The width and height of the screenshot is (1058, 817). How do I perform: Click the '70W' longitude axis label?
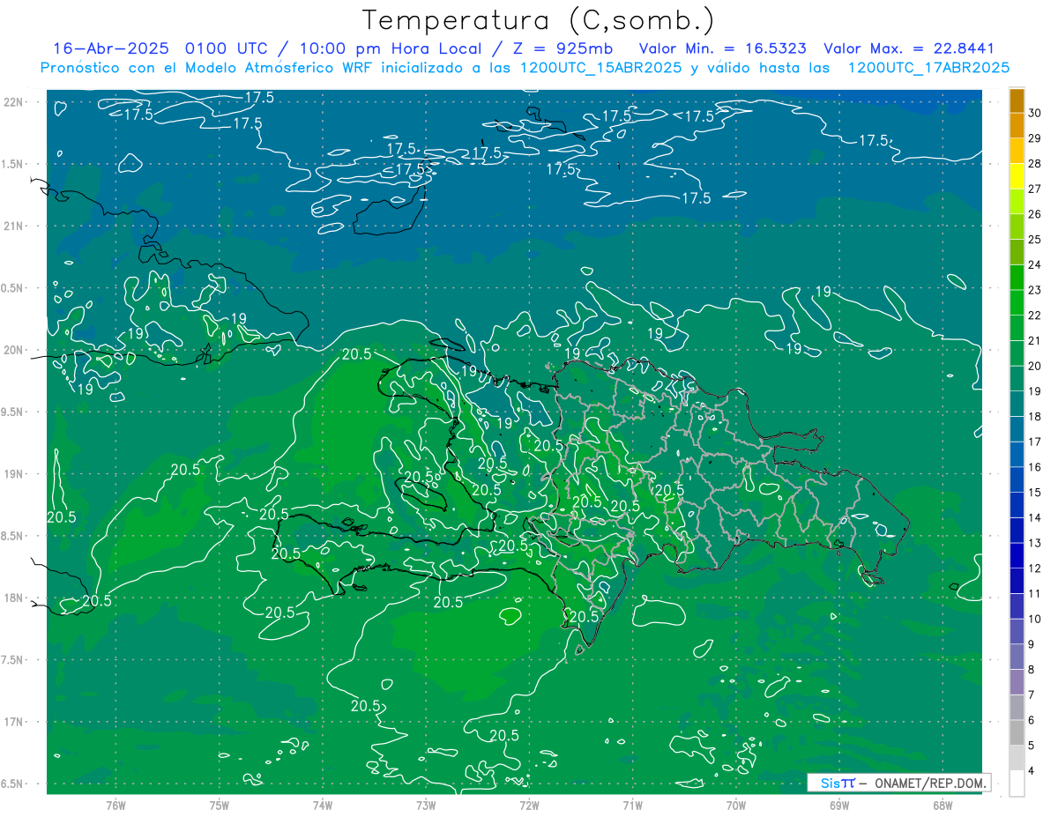click(x=736, y=806)
